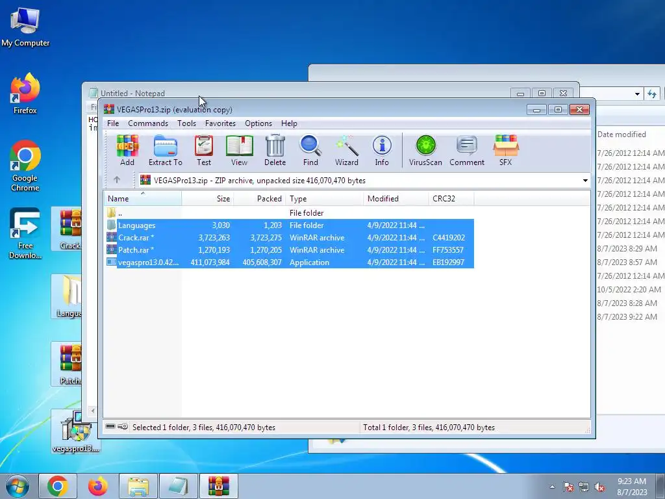Switch to WinRAR from the taskbar
The image size is (665, 499).
tap(218, 486)
